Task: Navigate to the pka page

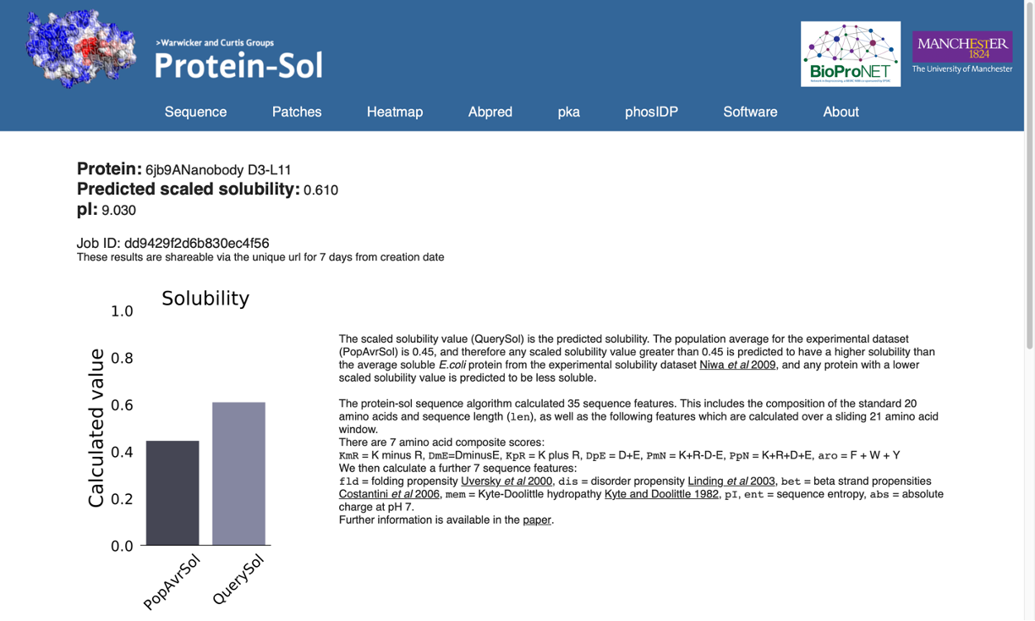Action: click(x=568, y=111)
